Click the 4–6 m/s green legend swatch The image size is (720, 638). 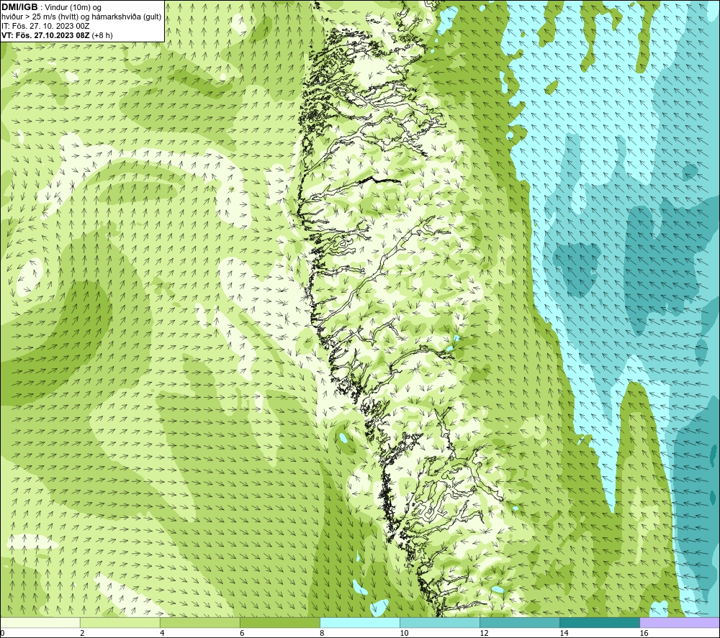pos(200,622)
